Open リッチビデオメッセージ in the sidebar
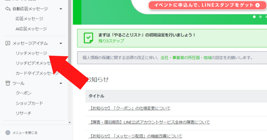 33,63
